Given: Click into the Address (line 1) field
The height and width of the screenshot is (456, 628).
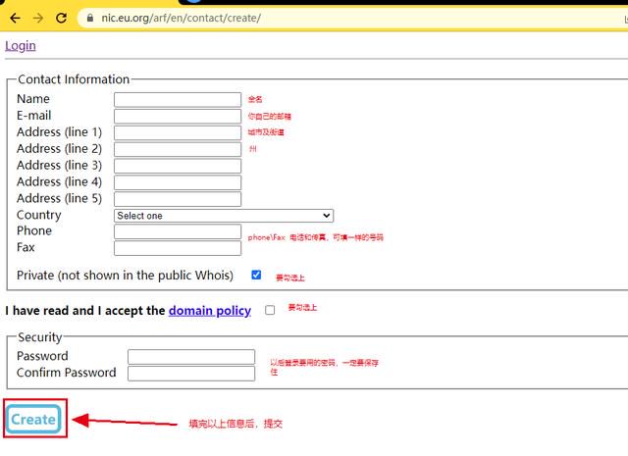Looking at the screenshot, I should click(x=178, y=133).
